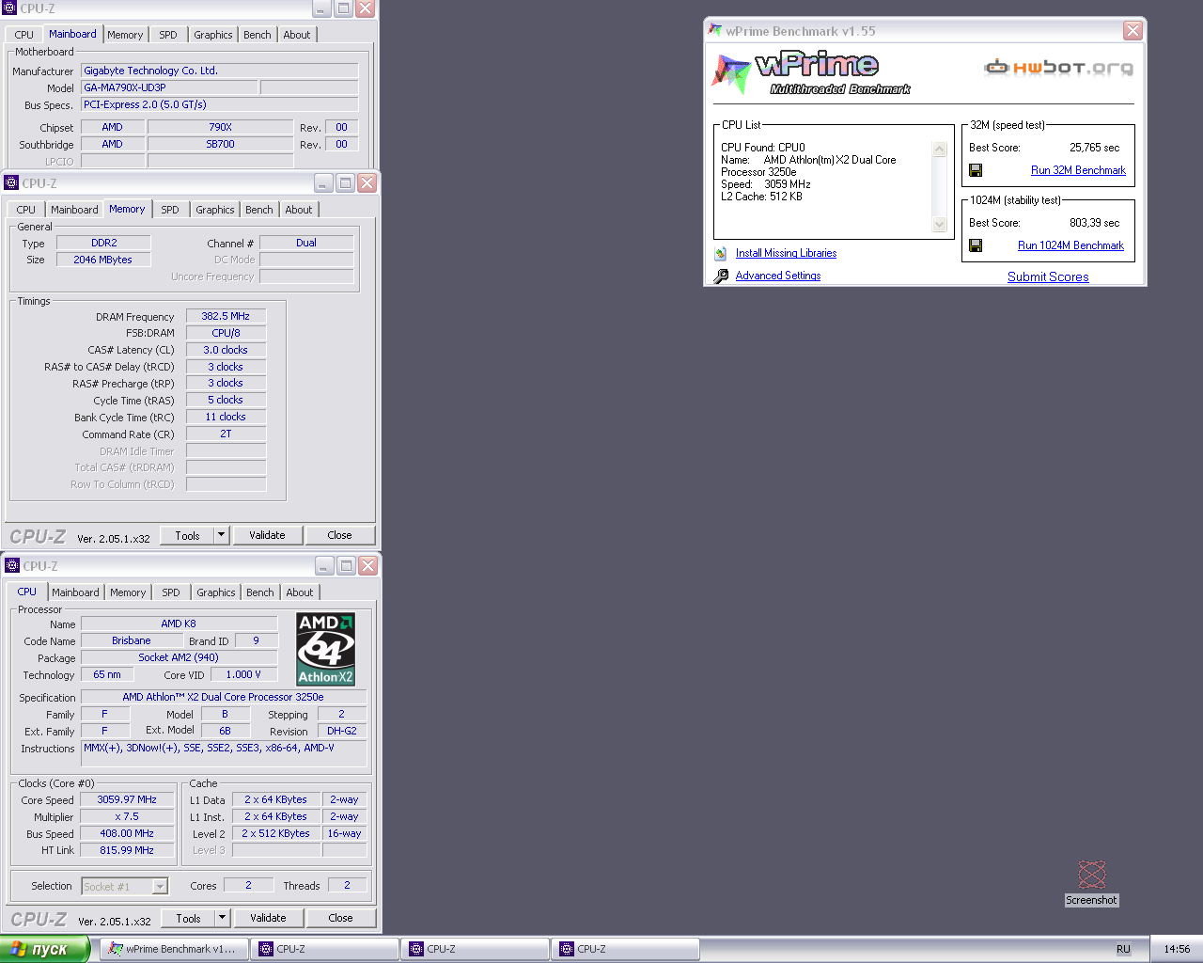Open Advanced Settings link

(778, 276)
